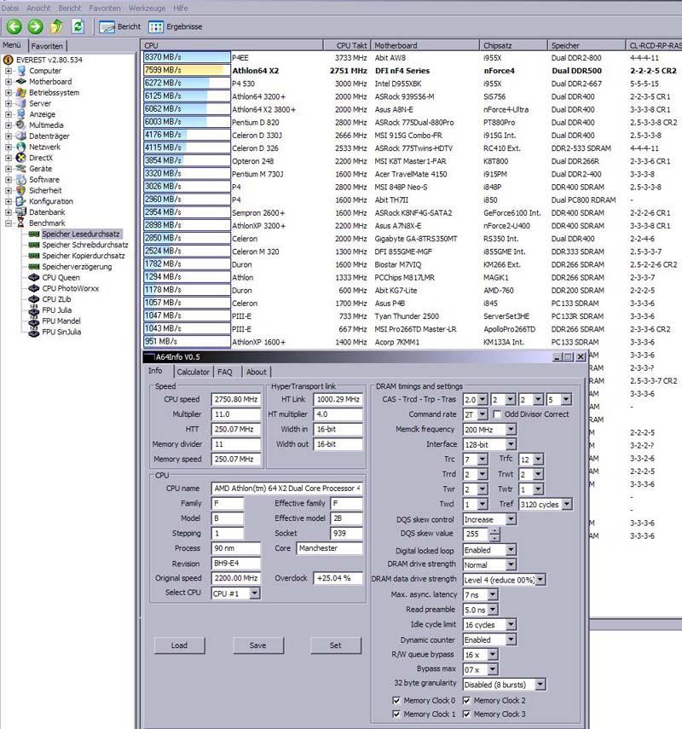682x729 pixels.
Task: Toggle Memory Clock 3 checkbox
Action: [466, 714]
